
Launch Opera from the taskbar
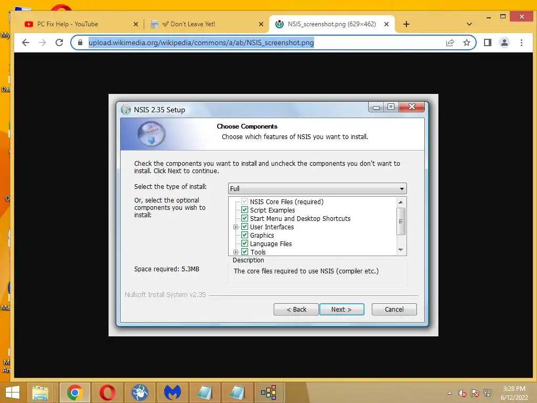(108, 393)
